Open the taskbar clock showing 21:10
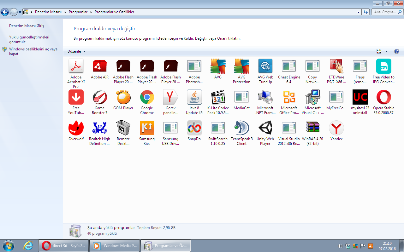This screenshot has width=404, height=252. tap(387, 246)
